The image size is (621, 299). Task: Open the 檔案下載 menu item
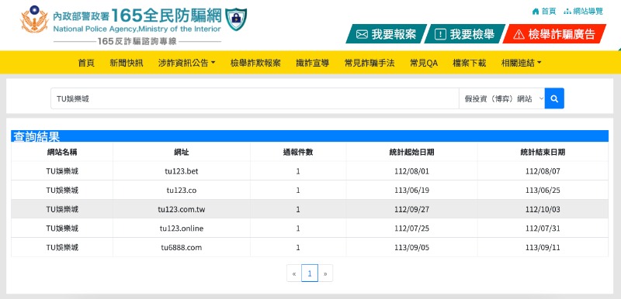pos(470,63)
